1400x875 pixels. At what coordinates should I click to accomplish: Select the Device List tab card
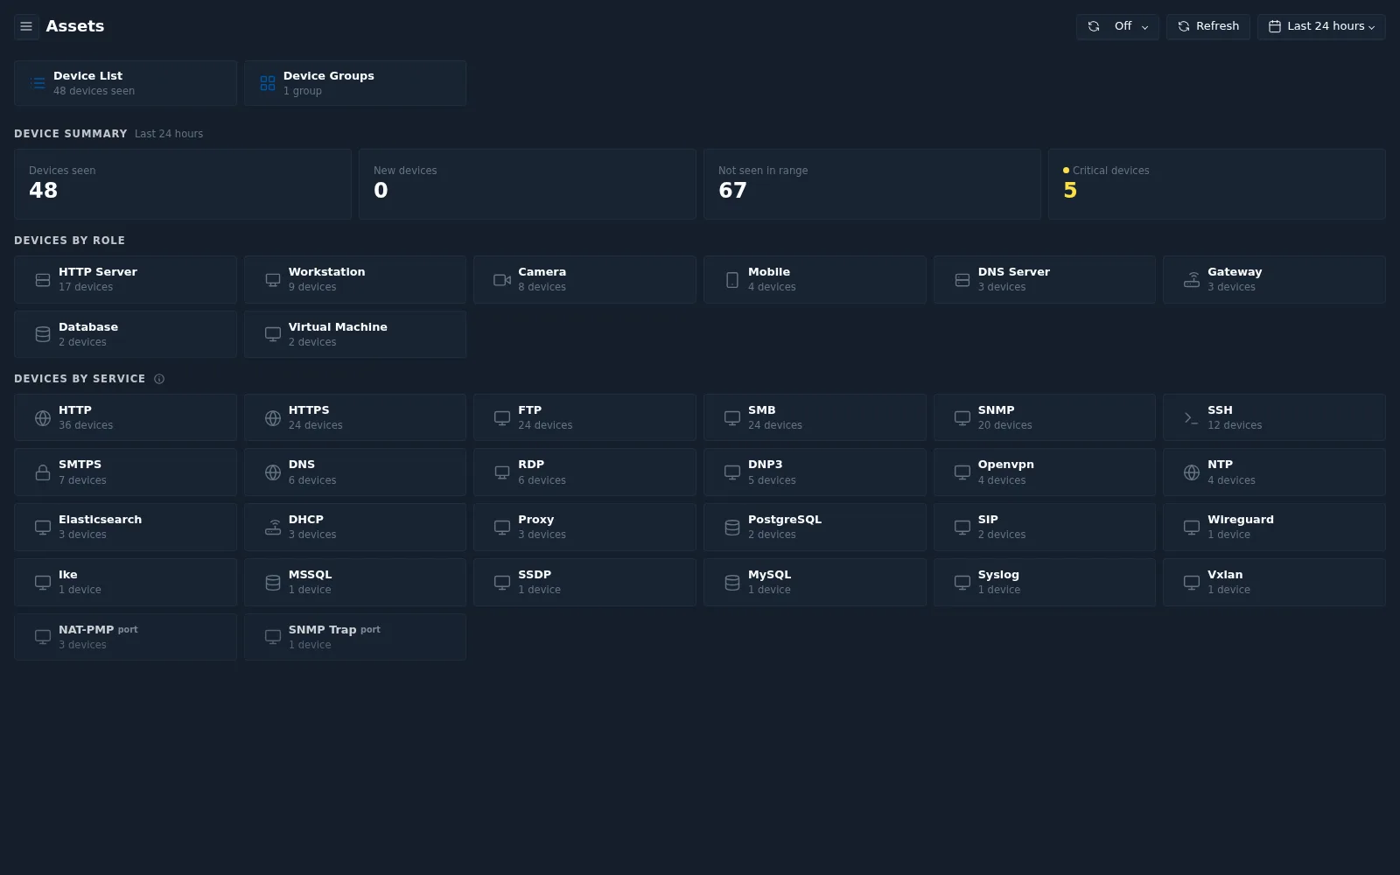point(125,83)
